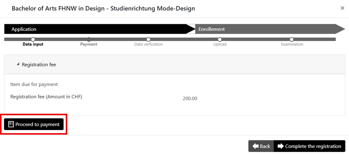
Task: Click the Data input step marker
Action: (x=33, y=39)
